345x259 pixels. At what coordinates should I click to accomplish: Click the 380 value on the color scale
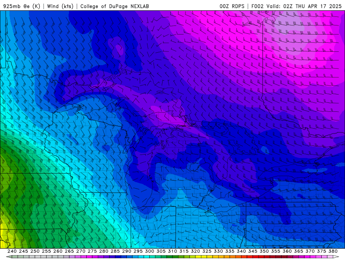333,251
